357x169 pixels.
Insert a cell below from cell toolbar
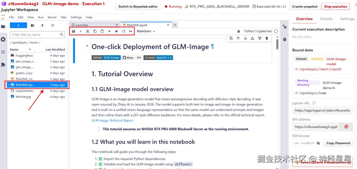pos(259,38)
